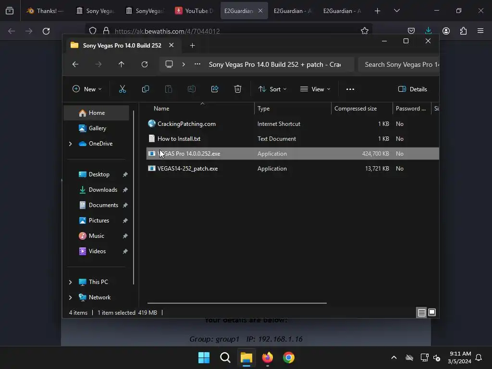The height and width of the screenshot is (369, 492).
Task: Click the address bar chevron after This PC icon
Action: (x=184, y=64)
